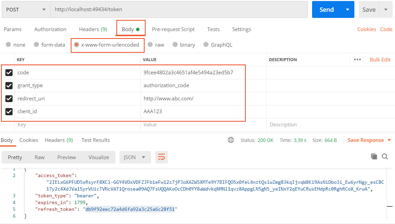
Task: Open the Cookies manager link
Action: pyautogui.click(x=367, y=29)
